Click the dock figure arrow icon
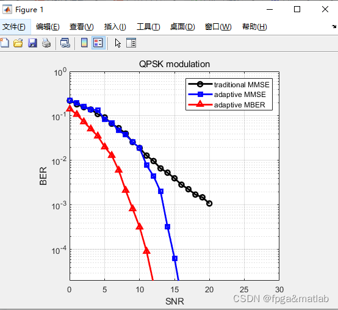 pos(334,26)
